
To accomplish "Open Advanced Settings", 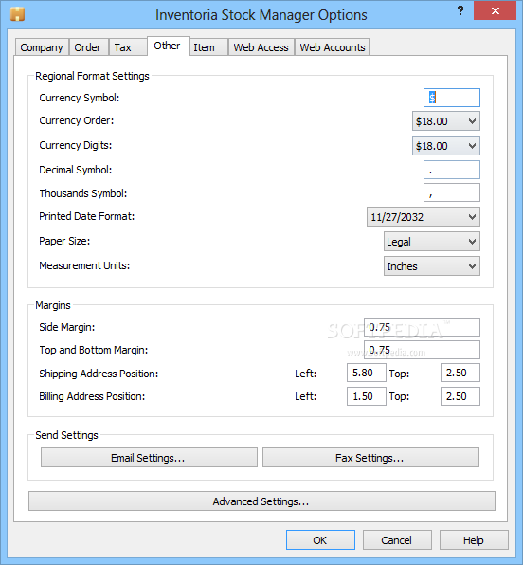I will pos(261,501).
